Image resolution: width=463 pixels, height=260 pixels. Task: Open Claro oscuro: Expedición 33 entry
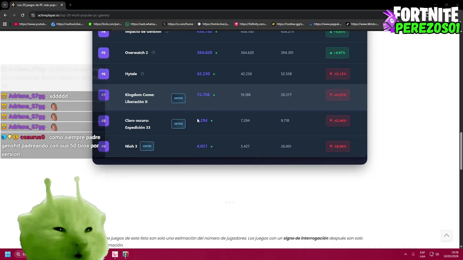coord(137,124)
